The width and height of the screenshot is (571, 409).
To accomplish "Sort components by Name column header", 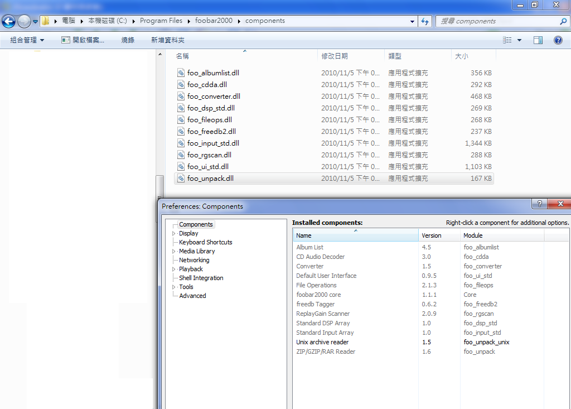I will coord(356,235).
